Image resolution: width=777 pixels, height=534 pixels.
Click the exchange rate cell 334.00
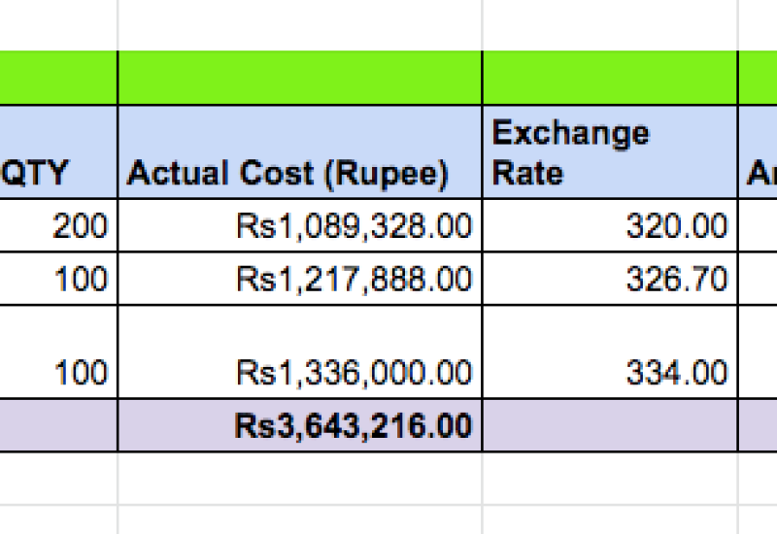[x=609, y=350]
